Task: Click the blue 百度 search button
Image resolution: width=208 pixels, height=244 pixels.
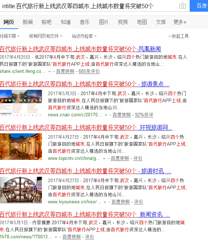Action: pyautogui.click(x=199, y=6)
